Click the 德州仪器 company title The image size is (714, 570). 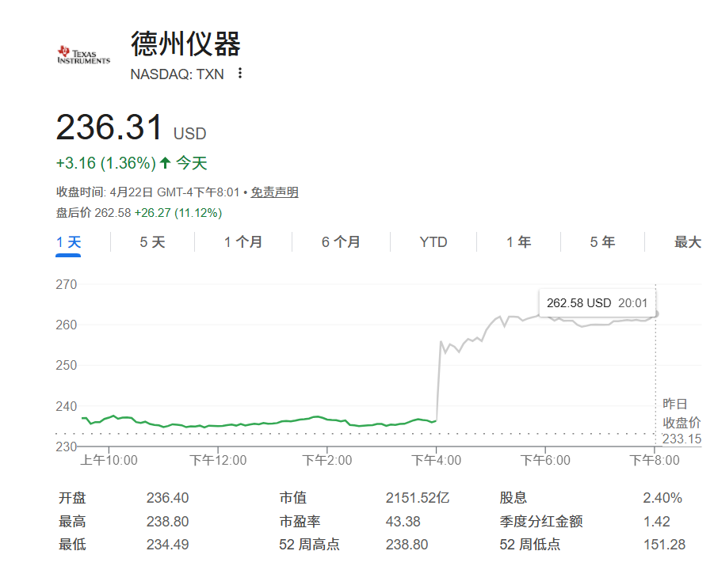[185, 44]
